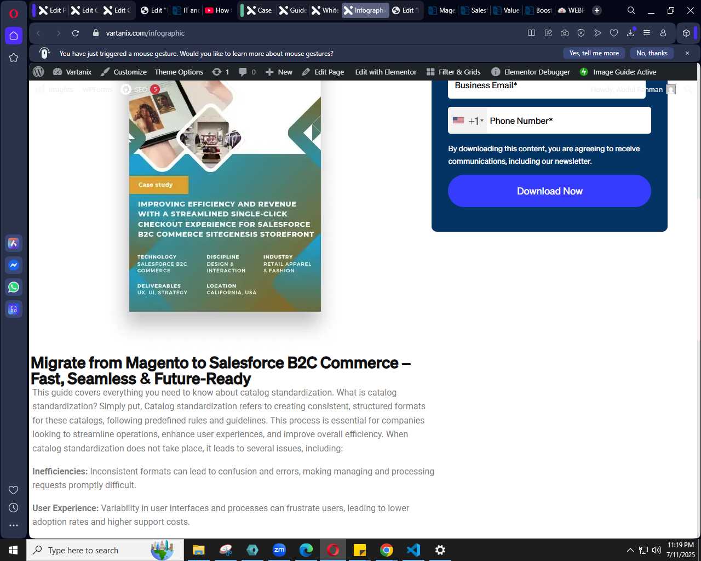
Task: Open Elementor Debugger
Action: tap(531, 72)
